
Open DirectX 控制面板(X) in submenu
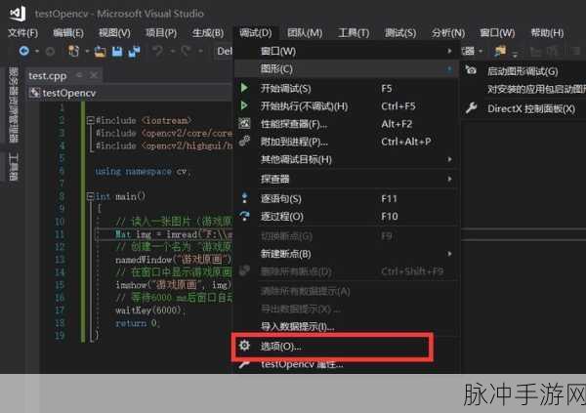coord(523,108)
